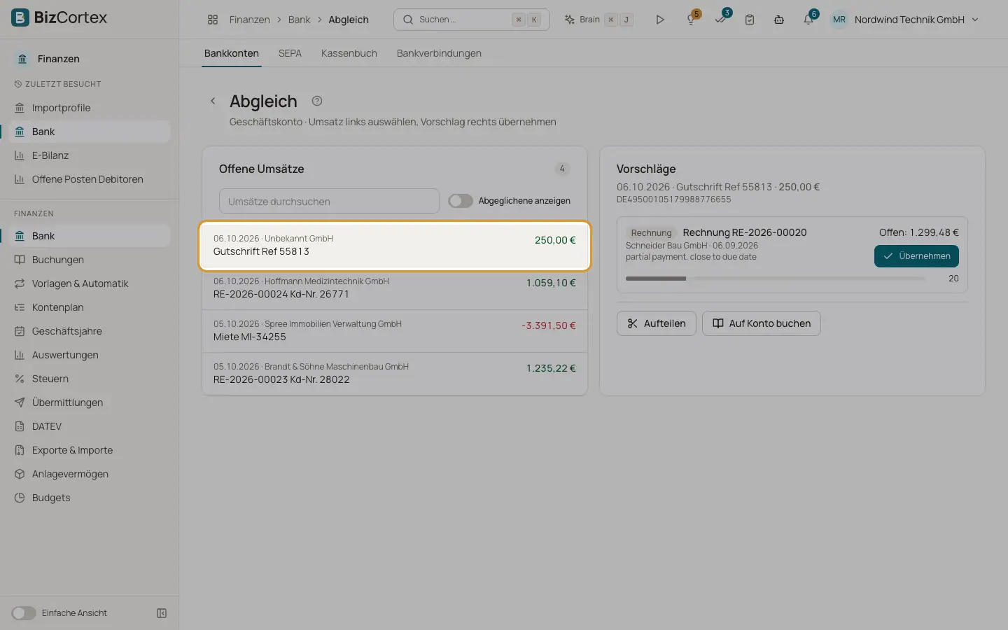The width and height of the screenshot is (1008, 630).
Task: Open the robot assistant icon
Action: pos(779,20)
